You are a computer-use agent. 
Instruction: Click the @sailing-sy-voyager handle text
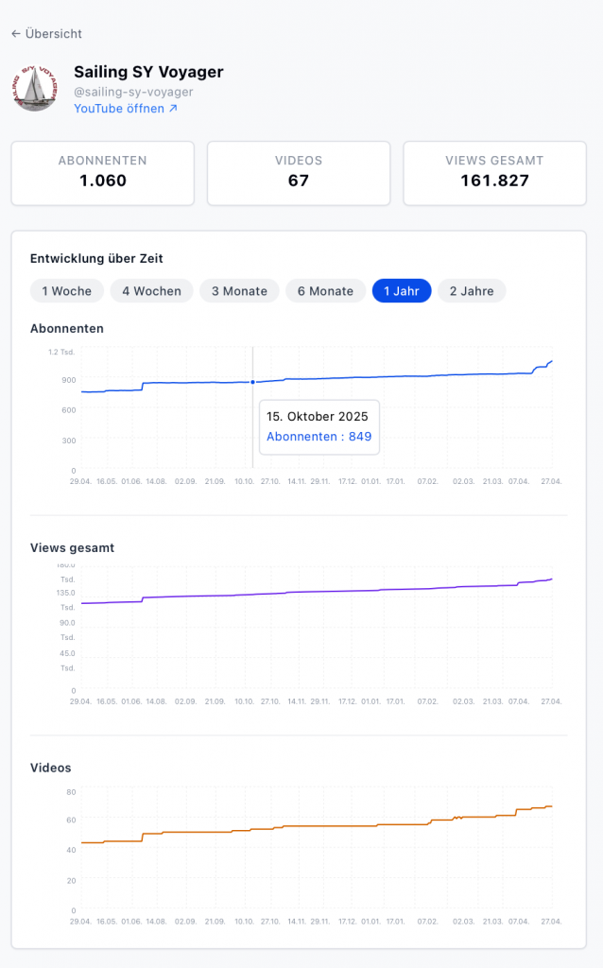[x=133, y=92]
